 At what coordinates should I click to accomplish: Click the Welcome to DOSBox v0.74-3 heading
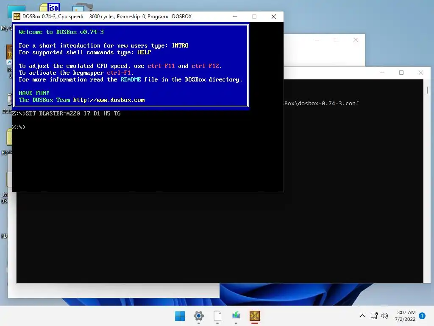click(61, 32)
